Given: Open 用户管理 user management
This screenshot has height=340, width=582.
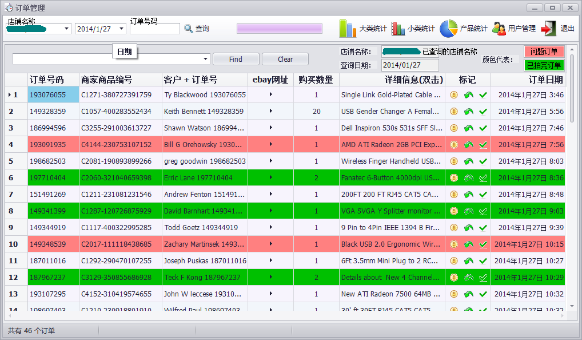Looking at the screenshot, I should 499,29.
